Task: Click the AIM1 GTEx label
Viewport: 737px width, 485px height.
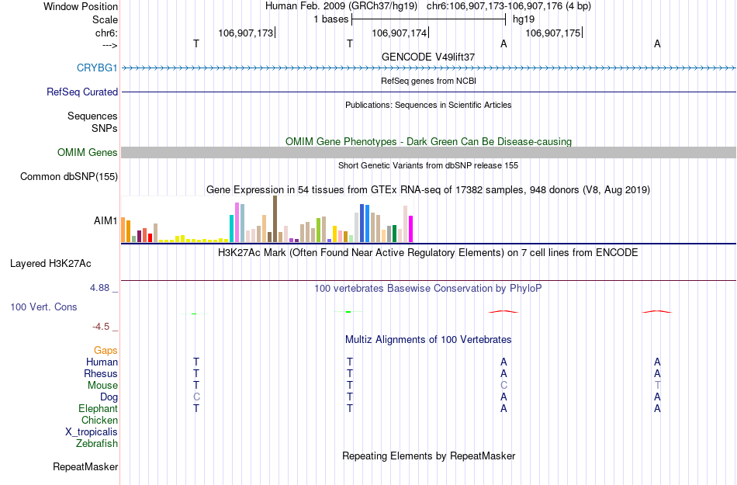Action: [x=106, y=220]
